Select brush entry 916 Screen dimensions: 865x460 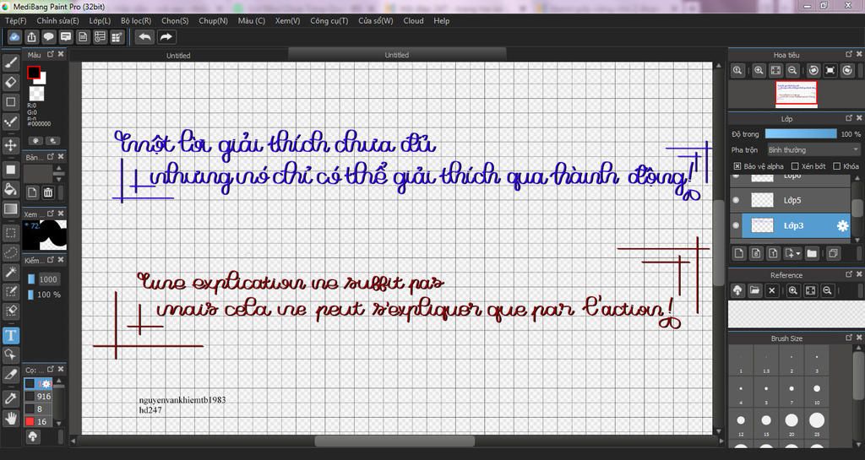(x=39, y=396)
